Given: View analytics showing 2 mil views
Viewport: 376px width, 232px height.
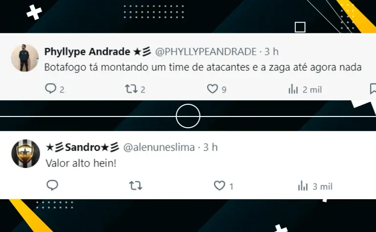Looking at the screenshot, I should [x=305, y=90].
